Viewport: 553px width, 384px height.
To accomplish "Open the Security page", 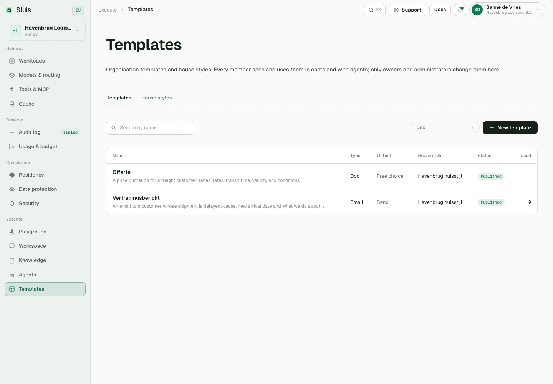I will click(x=45, y=204).
